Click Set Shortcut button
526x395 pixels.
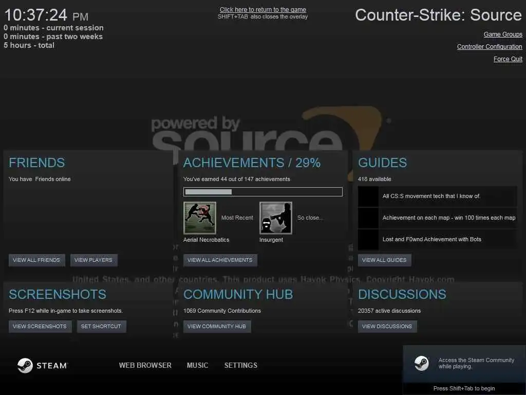[x=101, y=327]
